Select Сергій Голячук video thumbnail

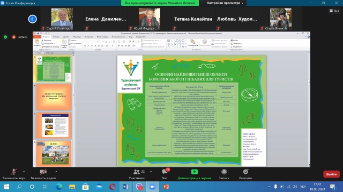coord(62,19)
